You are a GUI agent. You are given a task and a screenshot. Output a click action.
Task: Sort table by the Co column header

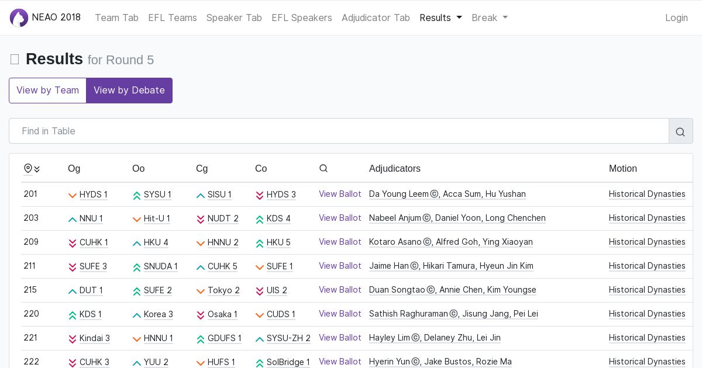coord(261,168)
